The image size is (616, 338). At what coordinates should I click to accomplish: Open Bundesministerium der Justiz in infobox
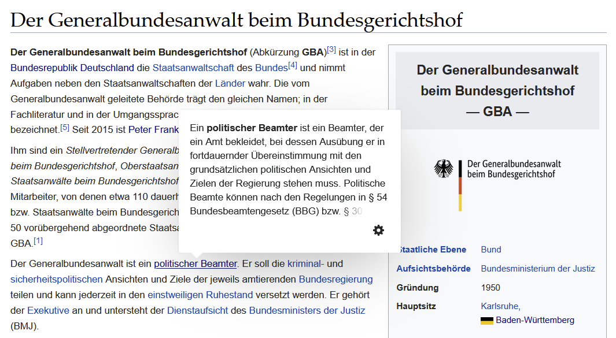click(537, 269)
